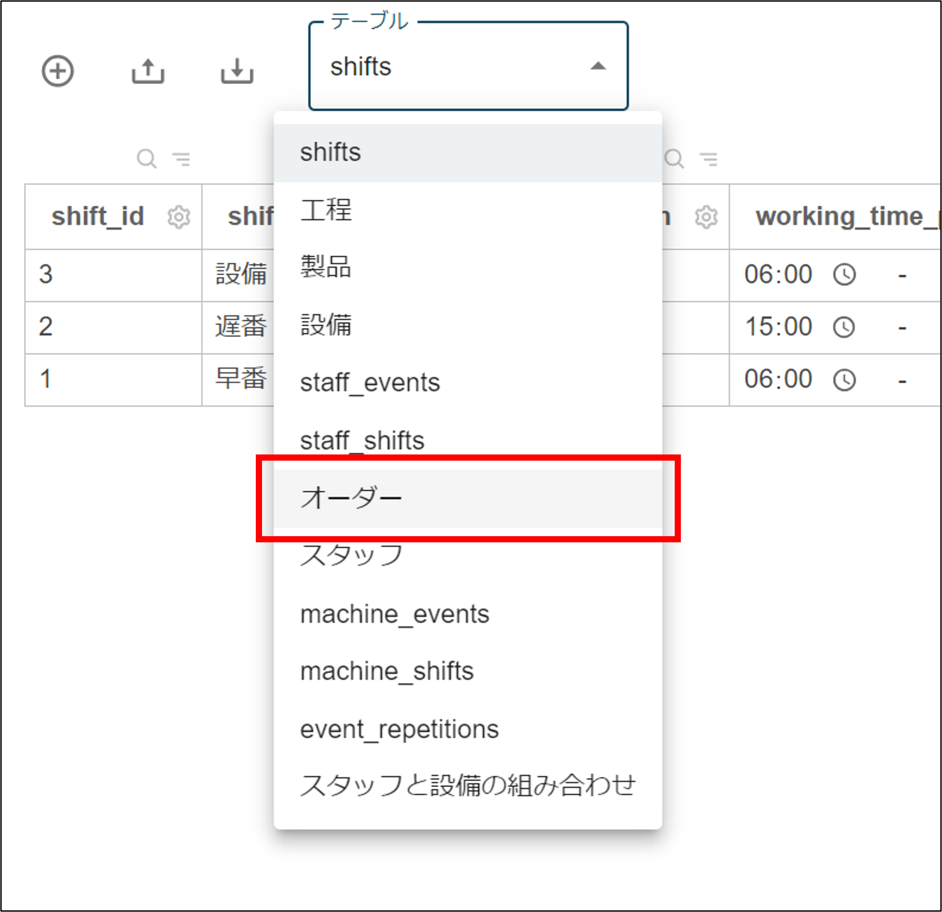The image size is (942, 912).
Task: Choose event_repetitions table option
Action: [467, 729]
